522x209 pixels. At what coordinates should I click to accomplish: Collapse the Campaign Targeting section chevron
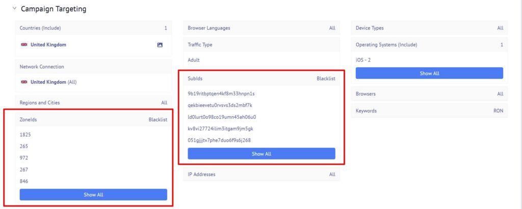[x=14, y=9]
